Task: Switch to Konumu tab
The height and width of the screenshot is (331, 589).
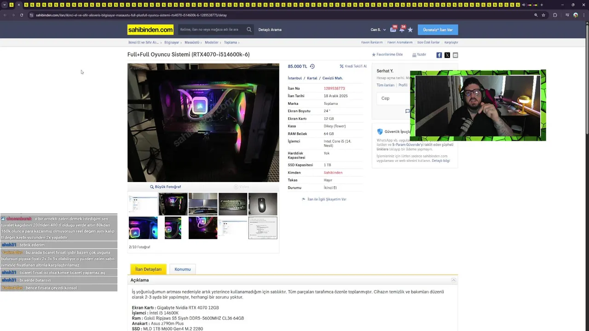Action: [183, 269]
